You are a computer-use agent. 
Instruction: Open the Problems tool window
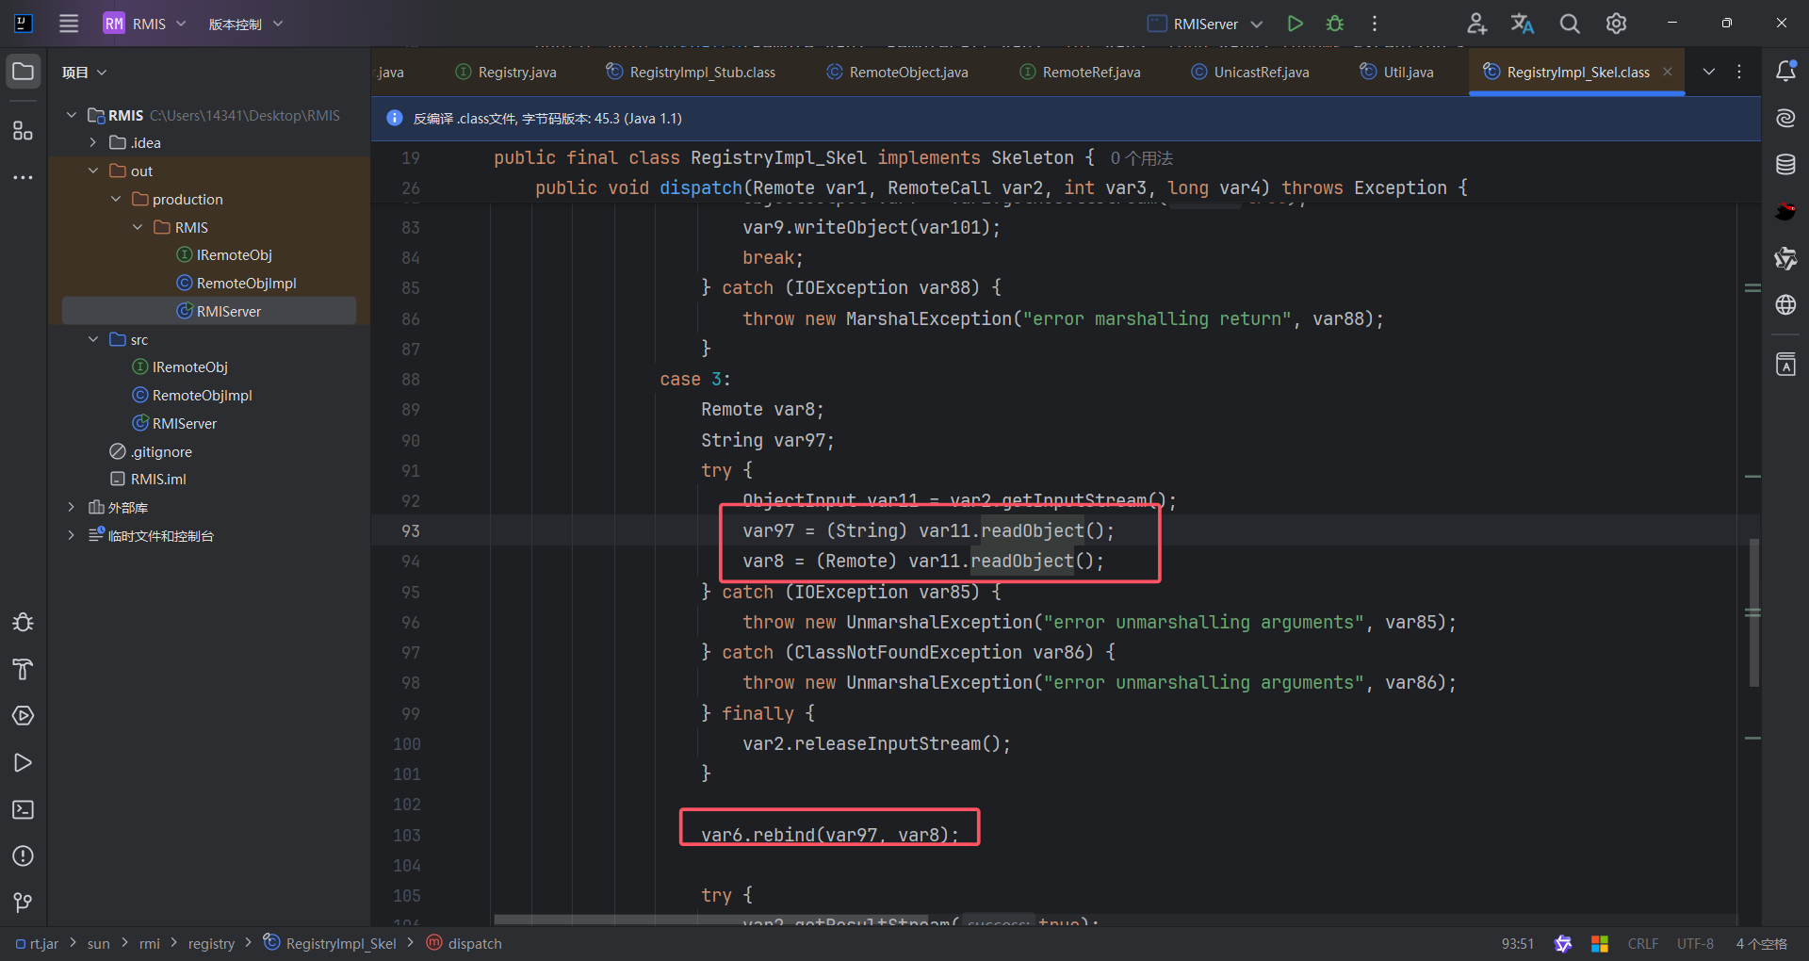pos(24,856)
